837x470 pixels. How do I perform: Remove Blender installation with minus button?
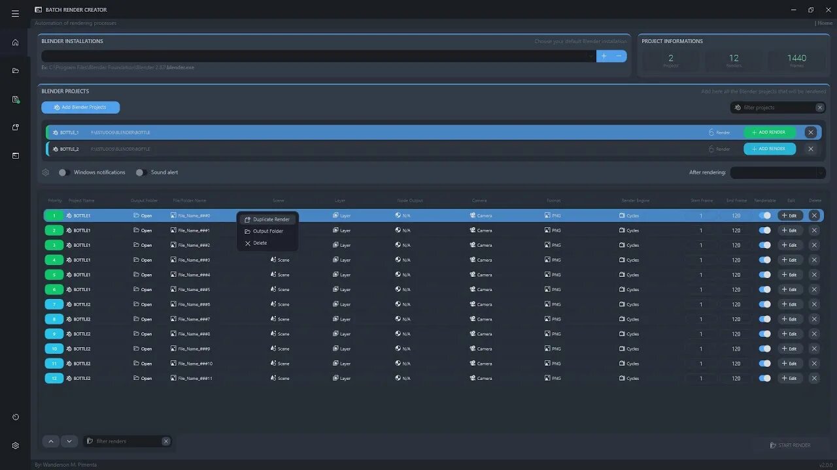pyautogui.click(x=619, y=56)
